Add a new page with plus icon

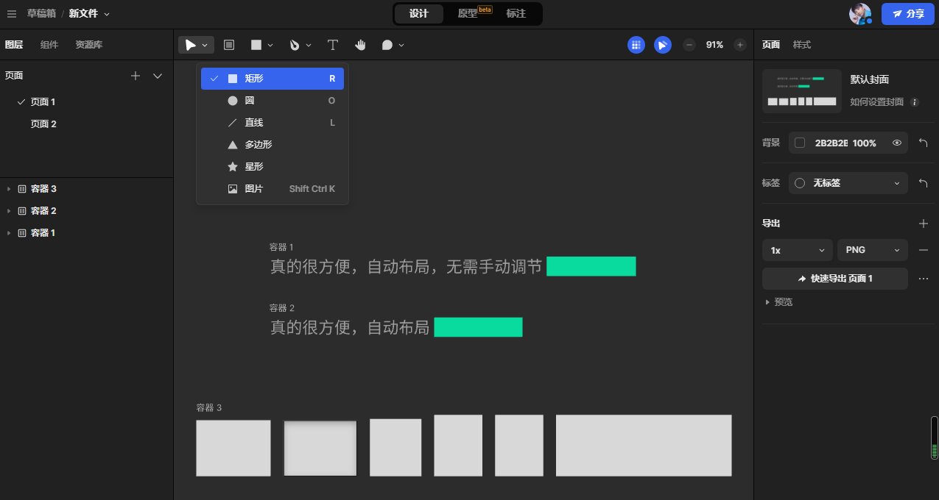coord(136,76)
